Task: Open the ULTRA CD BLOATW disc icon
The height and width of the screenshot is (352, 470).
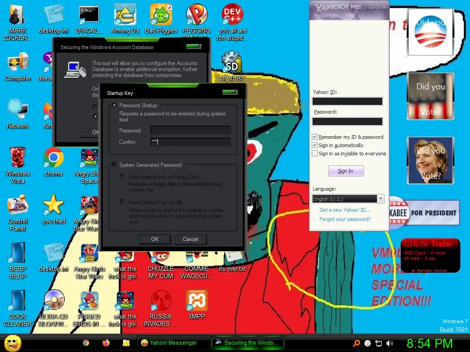Action: [53, 308]
